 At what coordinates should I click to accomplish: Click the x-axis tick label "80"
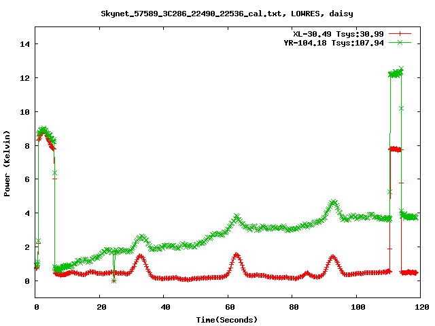(294, 307)
